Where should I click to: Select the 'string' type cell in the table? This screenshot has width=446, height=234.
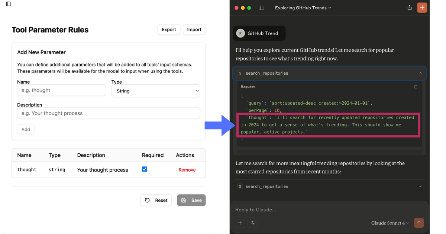(57, 170)
